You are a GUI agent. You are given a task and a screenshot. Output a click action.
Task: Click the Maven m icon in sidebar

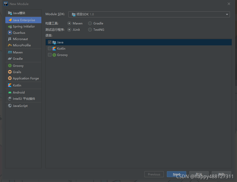[x=10, y=52]
